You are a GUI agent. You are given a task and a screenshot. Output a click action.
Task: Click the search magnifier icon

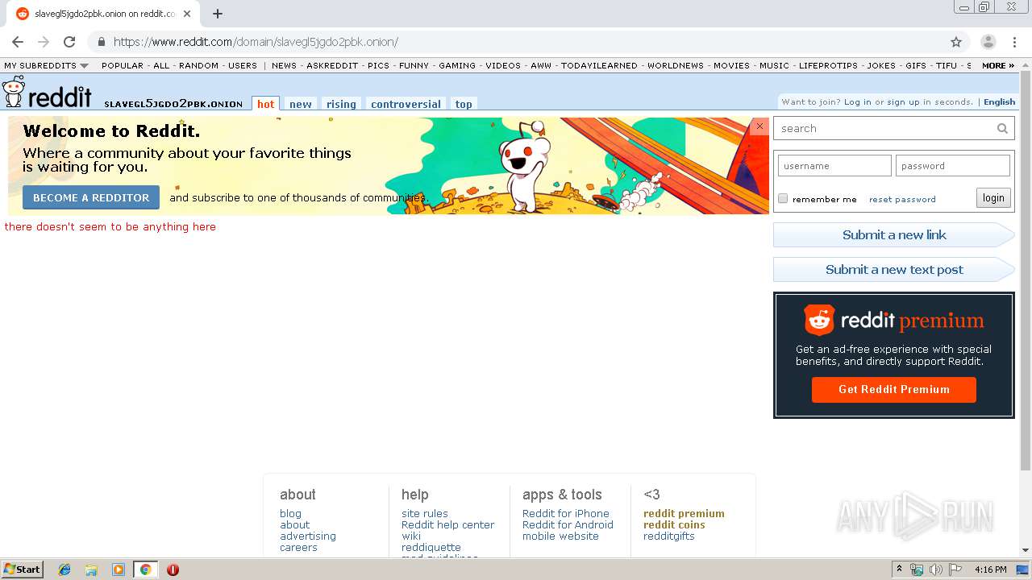(1002, 128)
